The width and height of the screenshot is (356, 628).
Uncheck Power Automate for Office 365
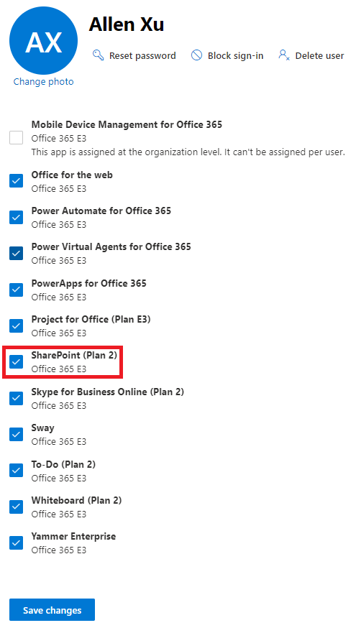point(16,217)
